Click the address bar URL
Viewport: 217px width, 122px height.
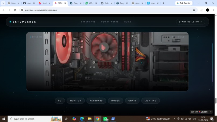[41, 10]
